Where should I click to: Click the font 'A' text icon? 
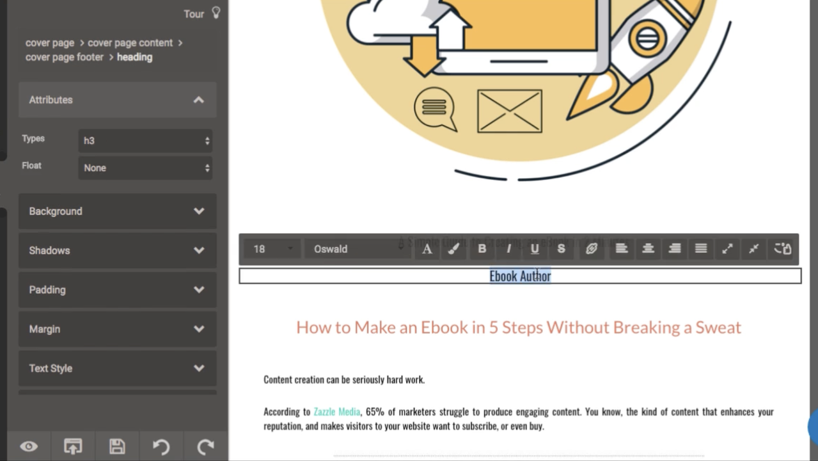[x=427, y=249]
